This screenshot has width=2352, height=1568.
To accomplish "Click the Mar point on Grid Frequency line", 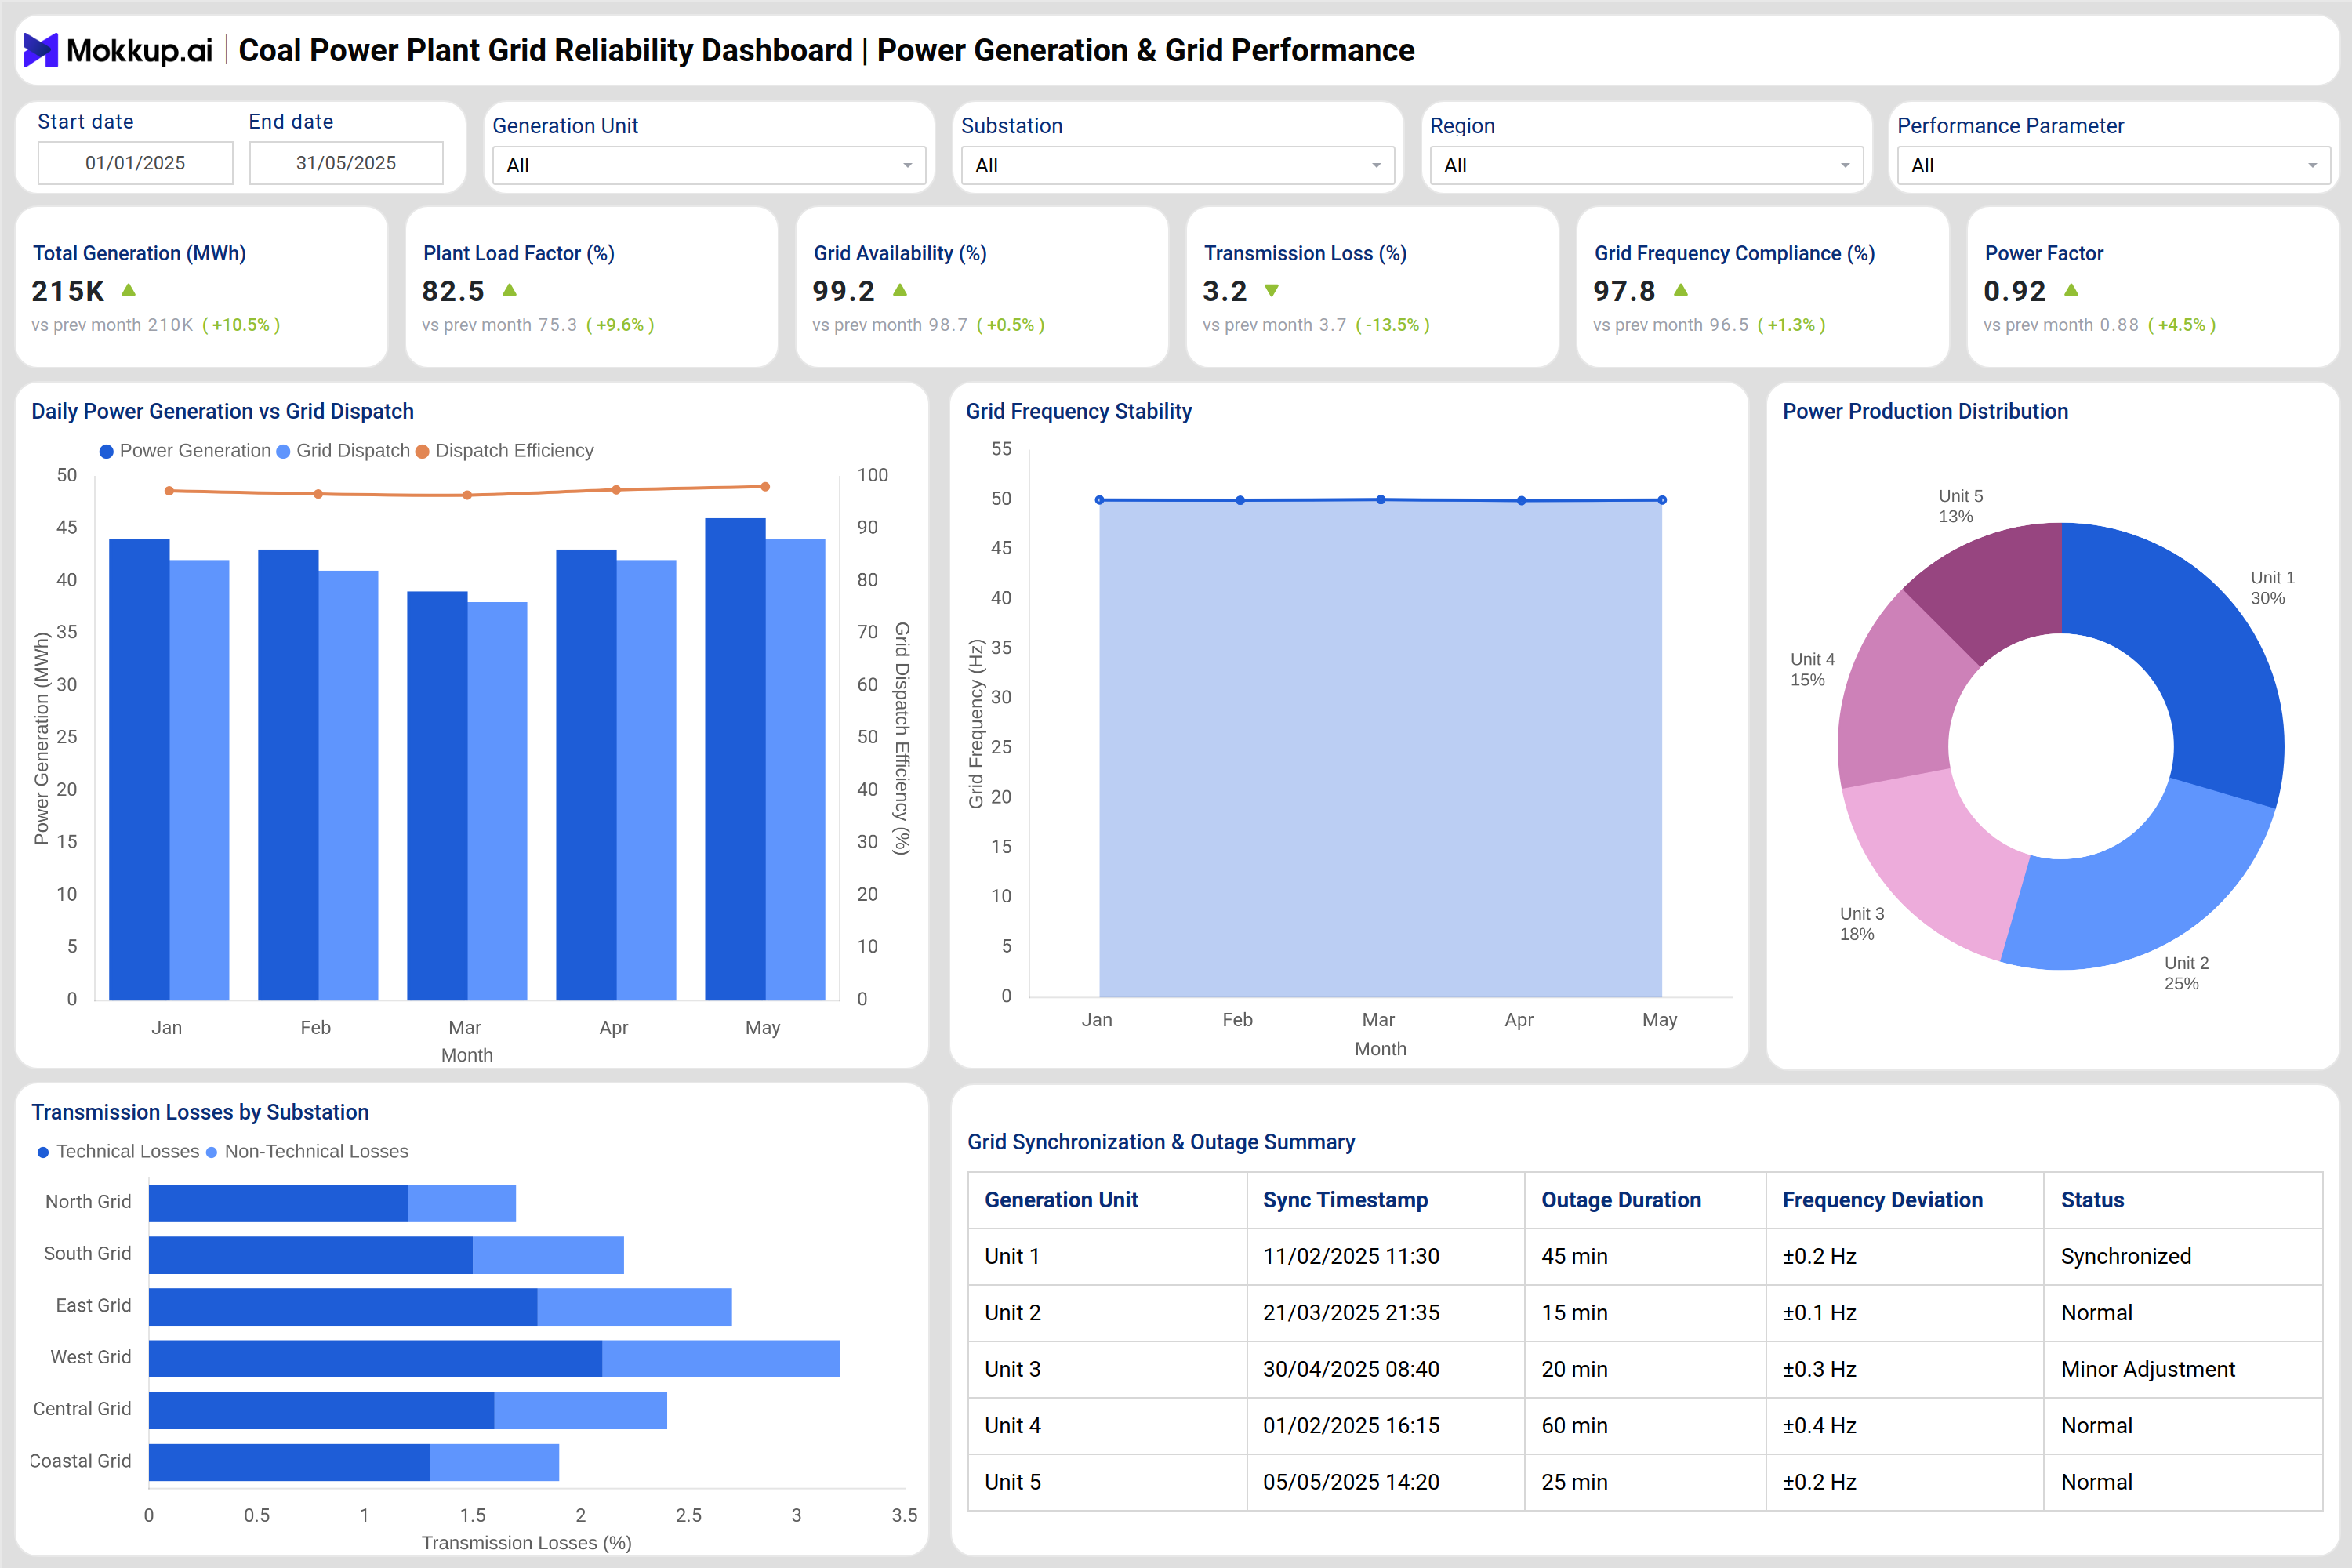I will [1381, 499].
